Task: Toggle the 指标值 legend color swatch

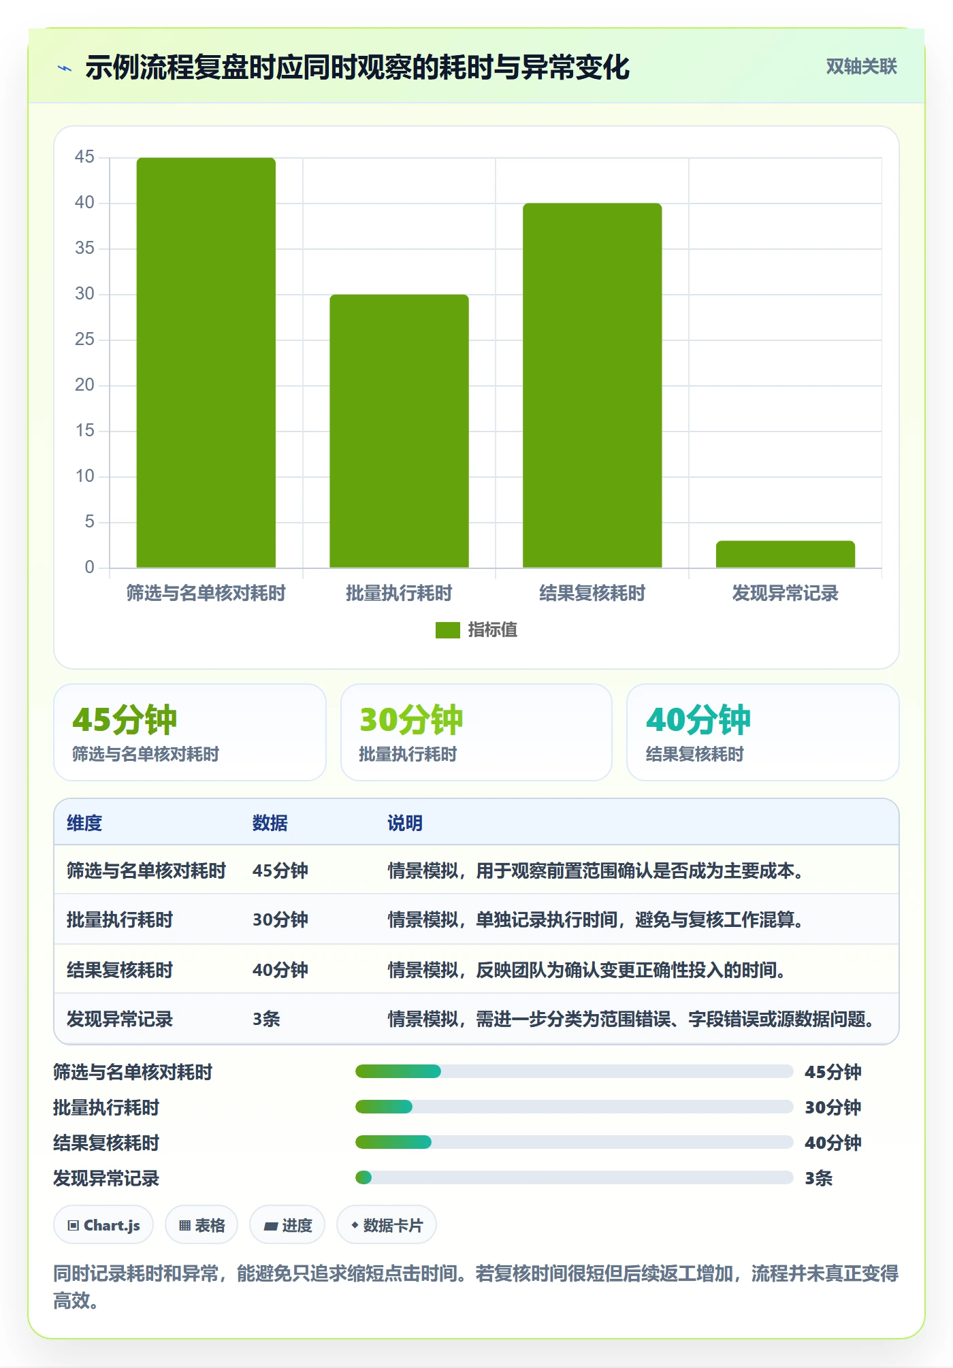Action: [x=448, y=630]
